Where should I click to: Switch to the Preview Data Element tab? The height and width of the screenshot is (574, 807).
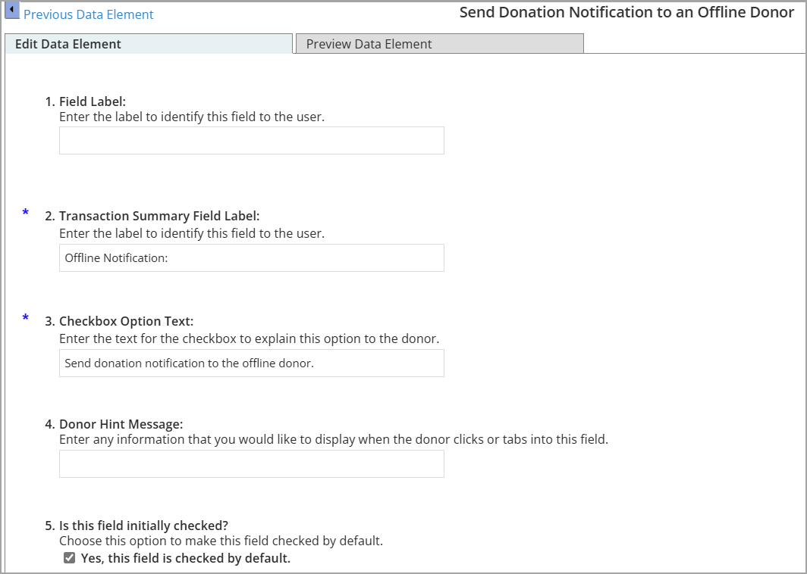(x=440, y=44)
